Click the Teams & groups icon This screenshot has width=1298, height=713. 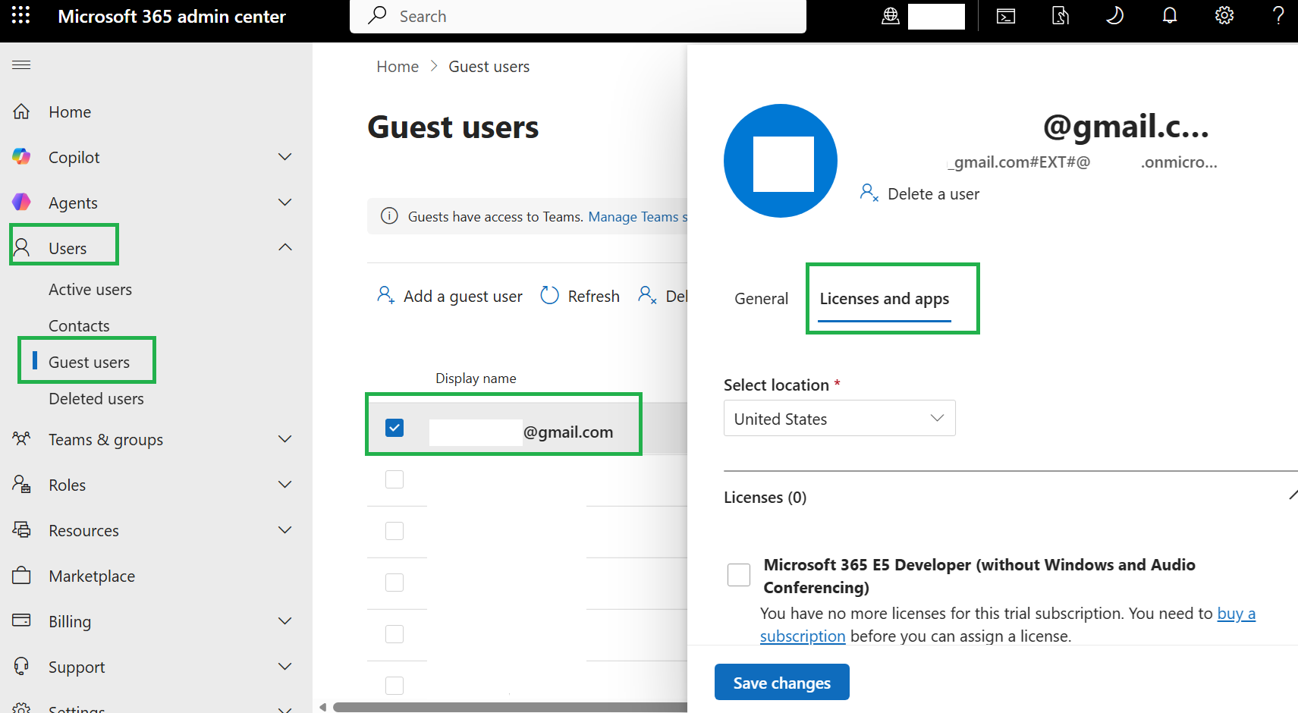(21, 439)
